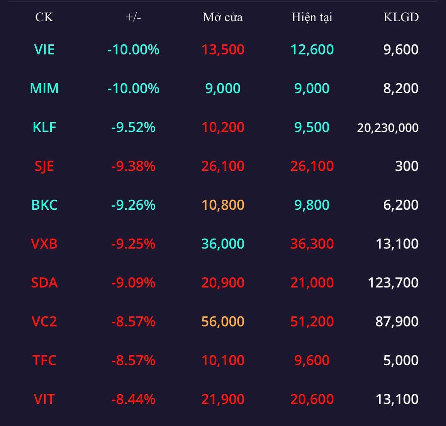Choose the KLF ticker symbol
The width and height of the screenshot is (446, 426).
44,127
